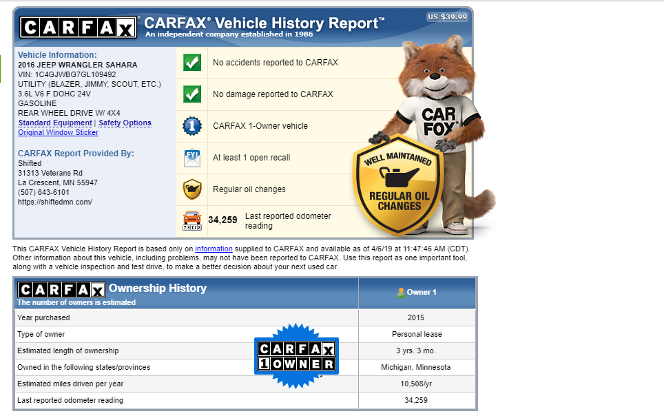Click the phone number (507) 643-6101
The width and height of the screenshot is (664, 418).
43,193
